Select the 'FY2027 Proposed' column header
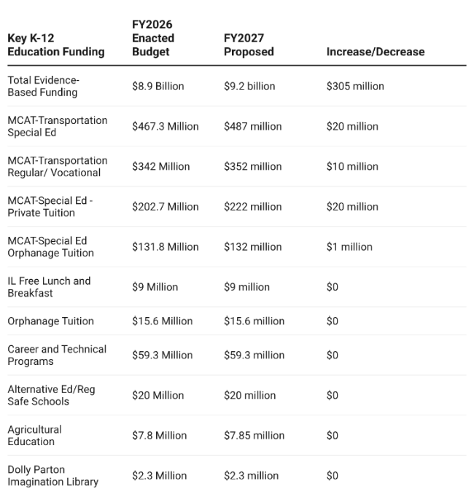Screen dimensions: 474x502 click(x=249, y=44)
